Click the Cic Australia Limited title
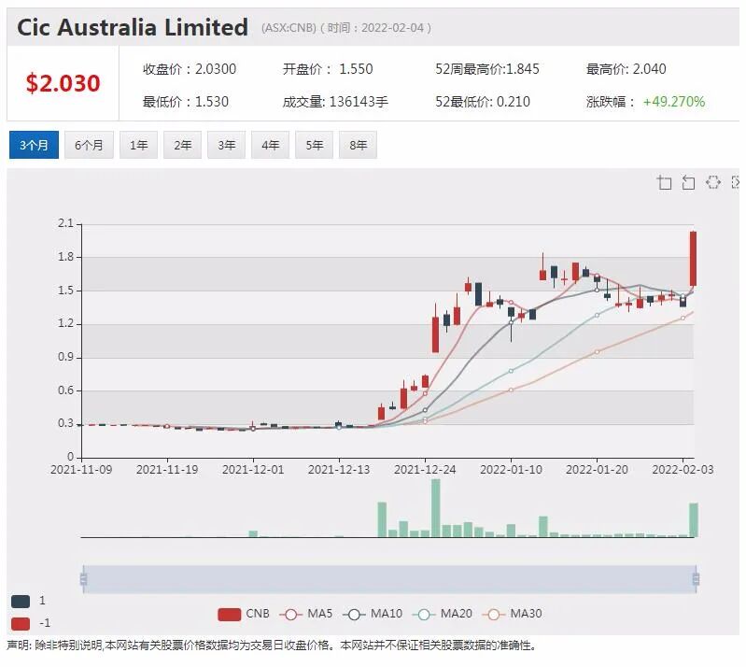Image resolution: width=746 pixels, height=667 pixels. 133,27
